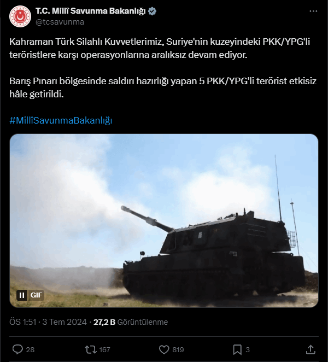Click the T.C. Millî Savunma Bakanlığı display name
Image resolution: width=328 pixels, height=362 pixels.
[x=91, y=11]
